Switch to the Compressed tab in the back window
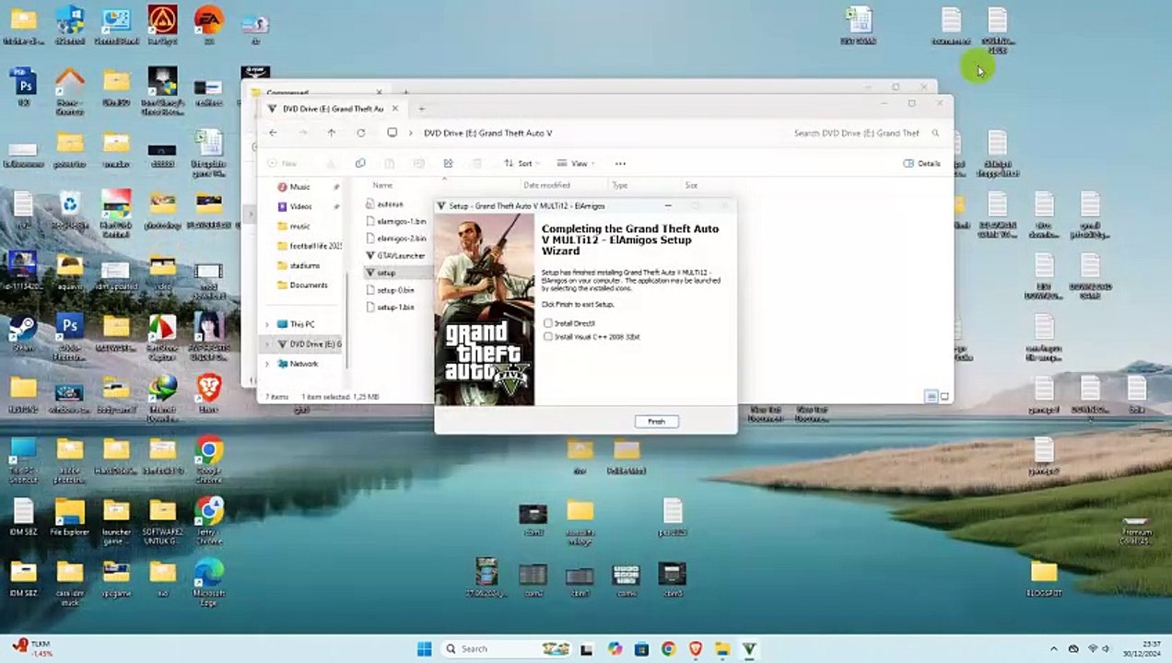Image resolution: width=1172 pixels, height=663 pixels. tap(318, 92)
